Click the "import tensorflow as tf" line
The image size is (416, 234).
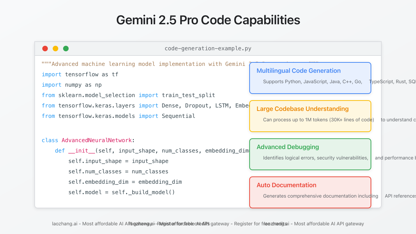click(x=80, y=75)
